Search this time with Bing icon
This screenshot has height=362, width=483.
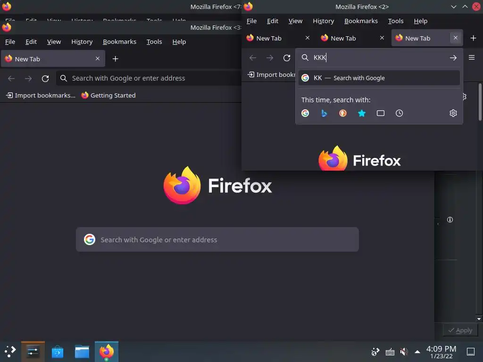click(324, 113)
